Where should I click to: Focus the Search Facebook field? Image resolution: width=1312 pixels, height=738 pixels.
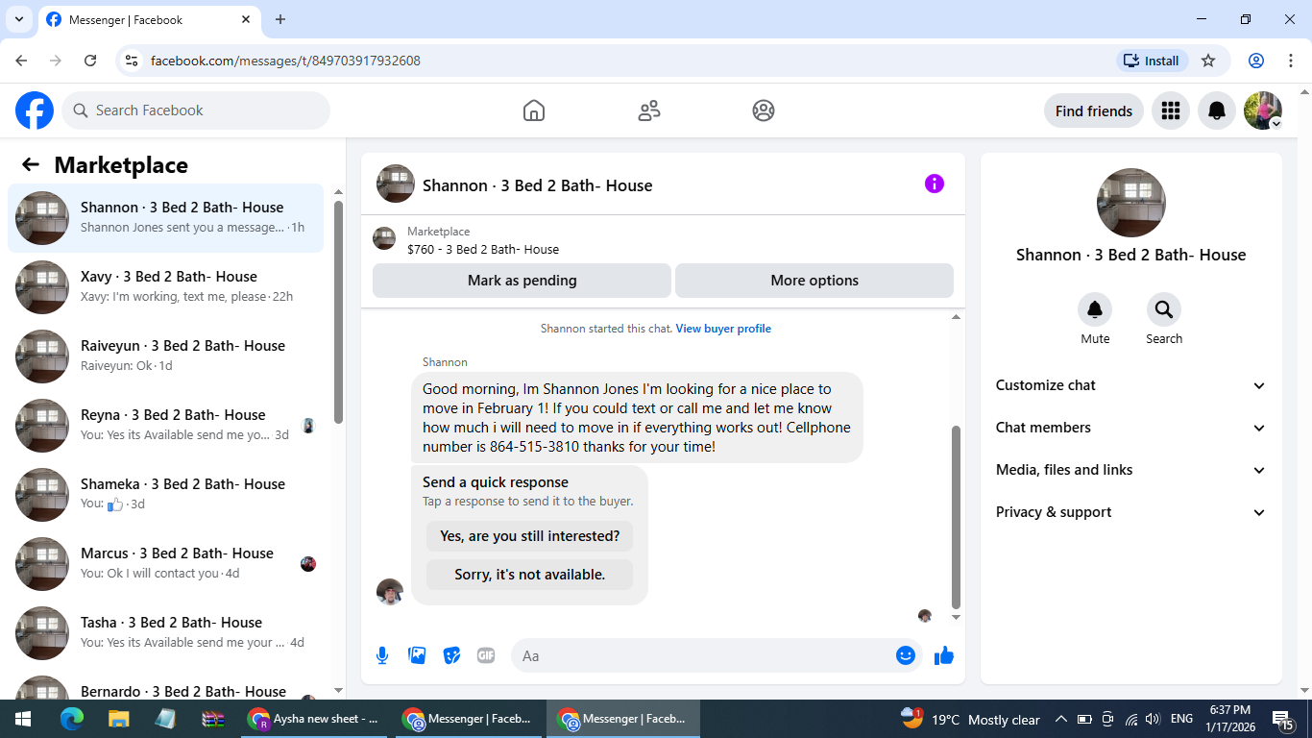[x=196, y=111]
